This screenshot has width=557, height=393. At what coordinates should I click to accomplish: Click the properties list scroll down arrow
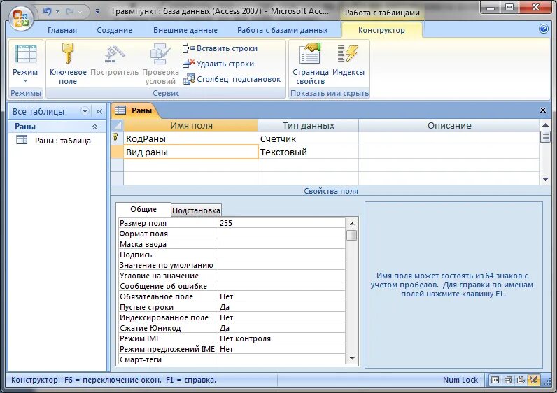point(352,359)
